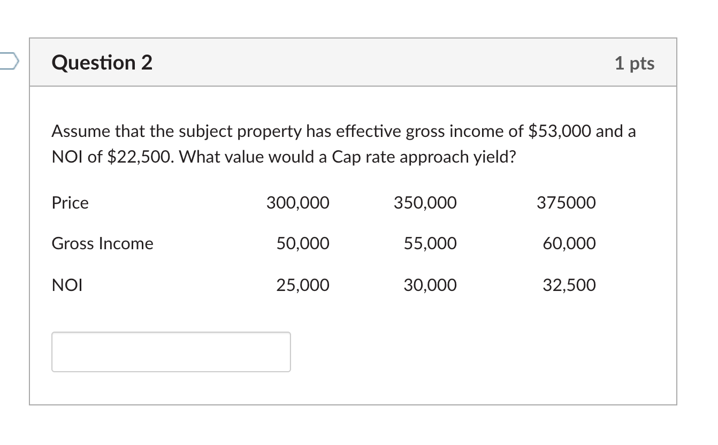The width and height of the screenshot is (718, 445).
Task: Click the 300,000 price value
Action: pyautogui.click(x=297, y=203)
